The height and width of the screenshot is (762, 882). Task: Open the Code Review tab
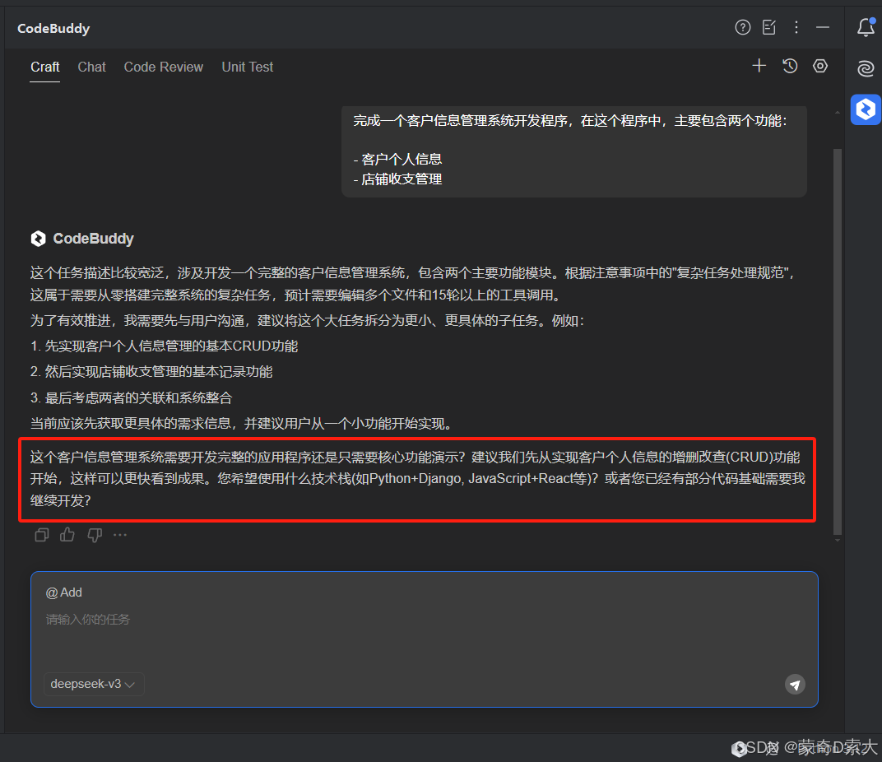coord(163,67)
